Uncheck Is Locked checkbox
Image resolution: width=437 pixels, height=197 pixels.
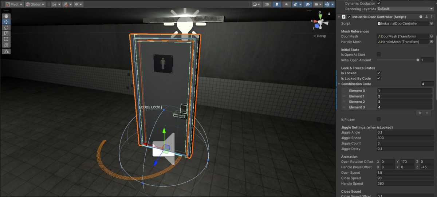(379, 73)
